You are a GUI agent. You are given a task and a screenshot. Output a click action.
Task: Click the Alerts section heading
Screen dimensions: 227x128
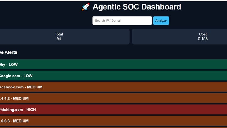(x=8, y=52)
